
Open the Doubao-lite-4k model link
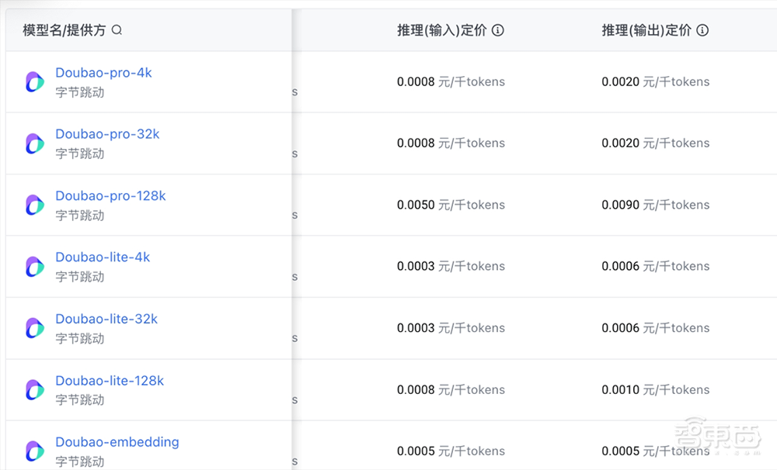point(103,257)
